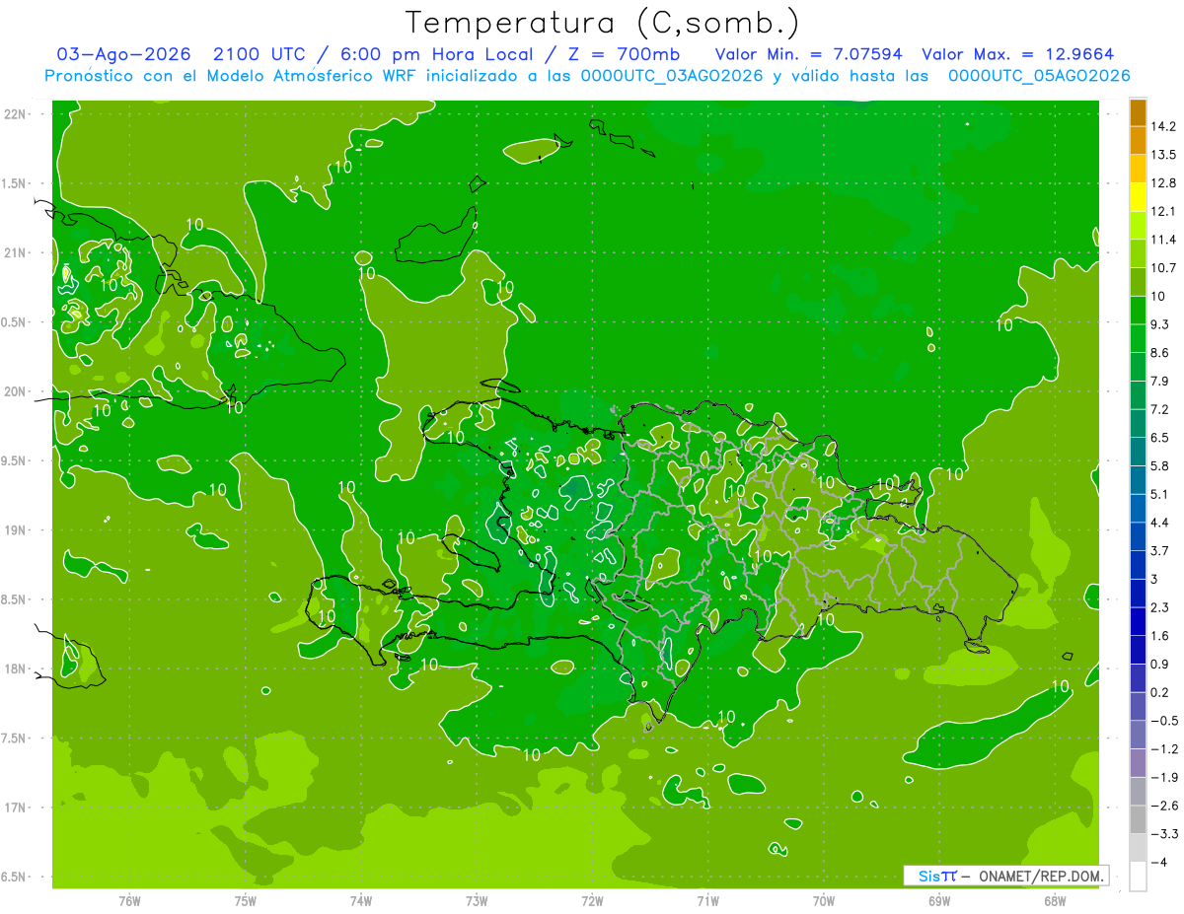Click the '11.4' colorbar label

tap(1163, 240)
